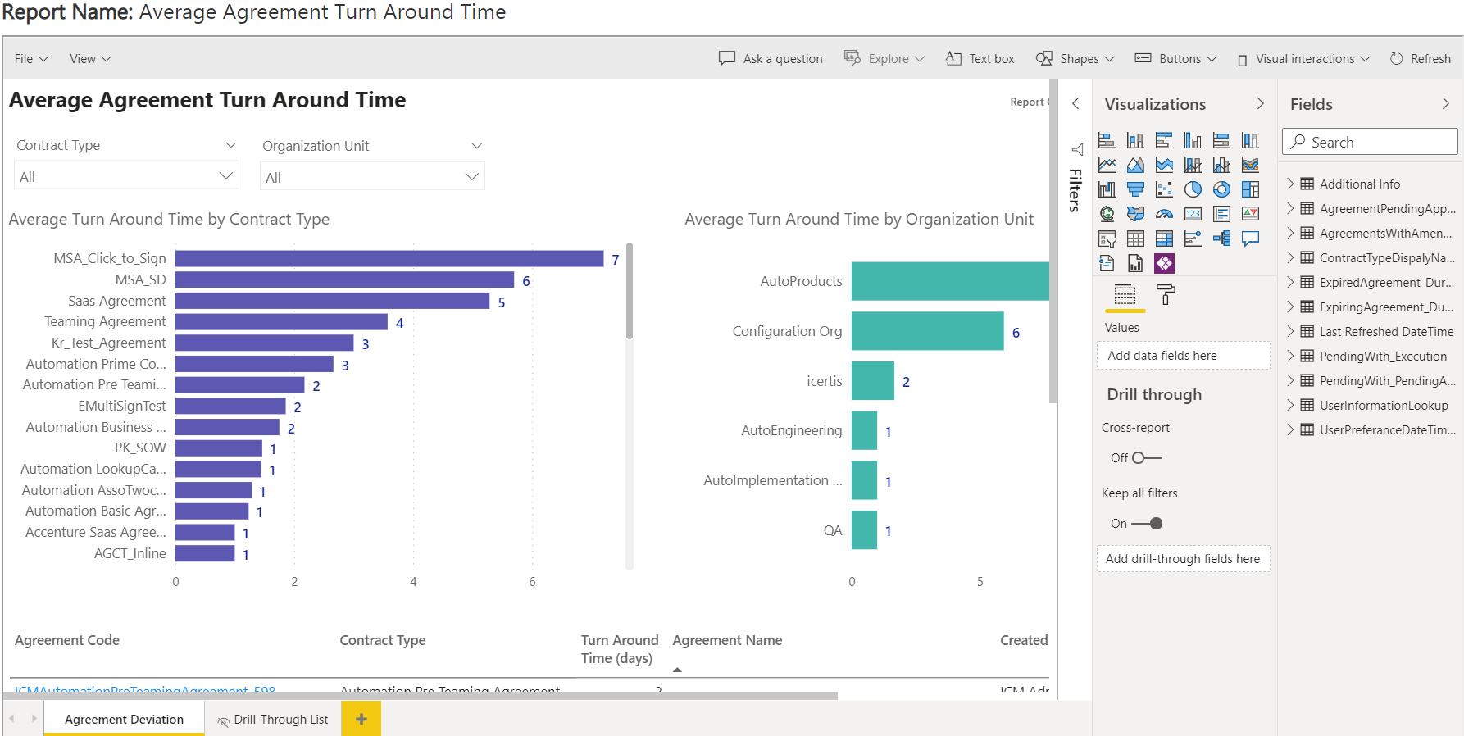
Task: Open the File menu
Action: coord(31,59)
